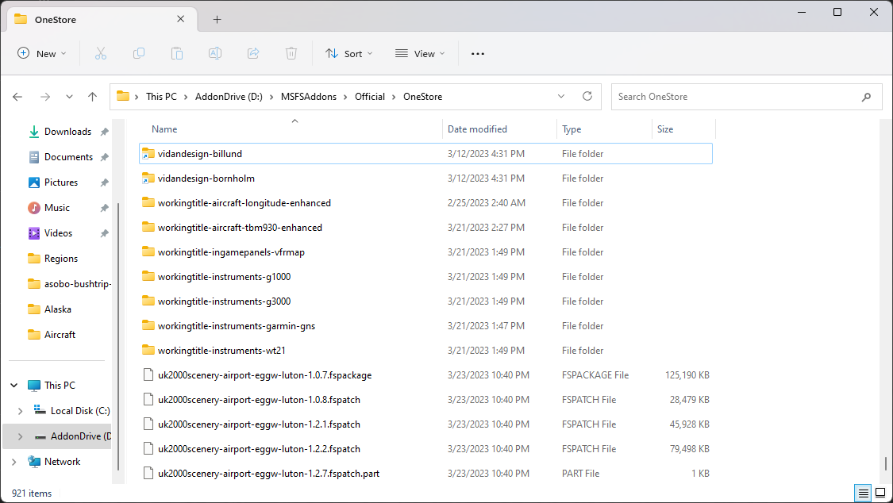This screenshot has height=503, width=893.
Task: Switch to Large icons view layout
Action: (x=880, y=493)
